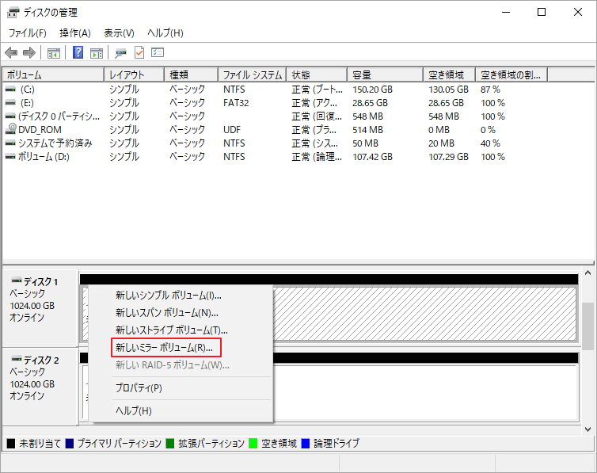Click the 40 % free percentage cell

(x=490, y=143)
